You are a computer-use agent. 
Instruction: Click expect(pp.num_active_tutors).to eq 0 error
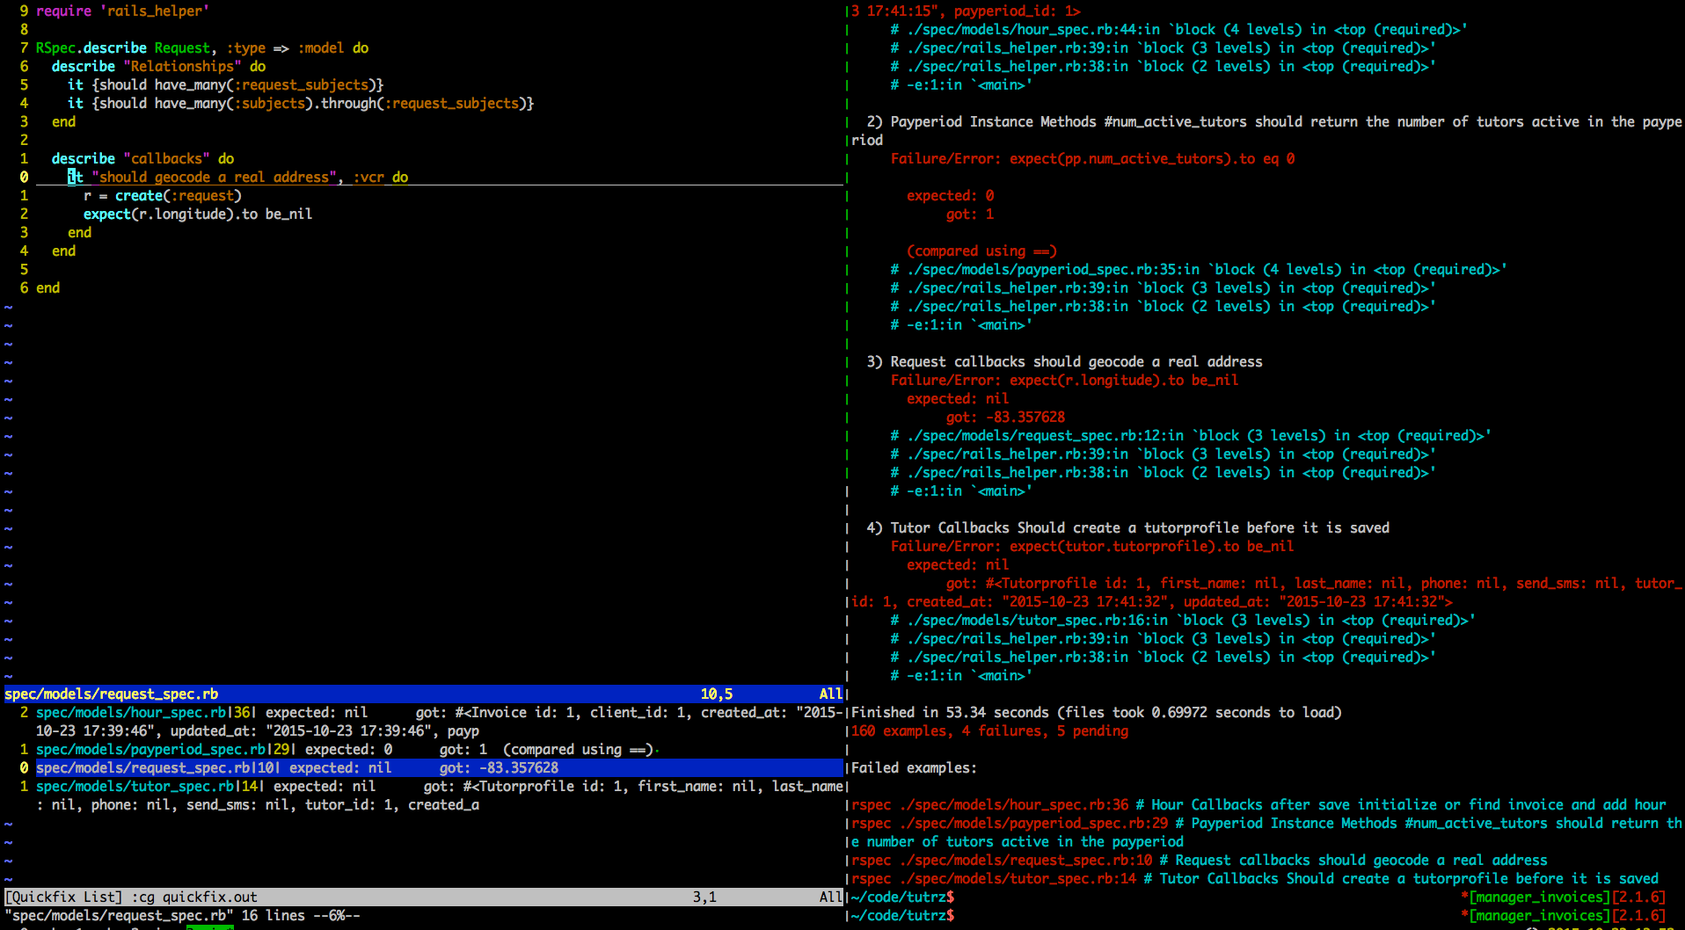(1092, 158)
